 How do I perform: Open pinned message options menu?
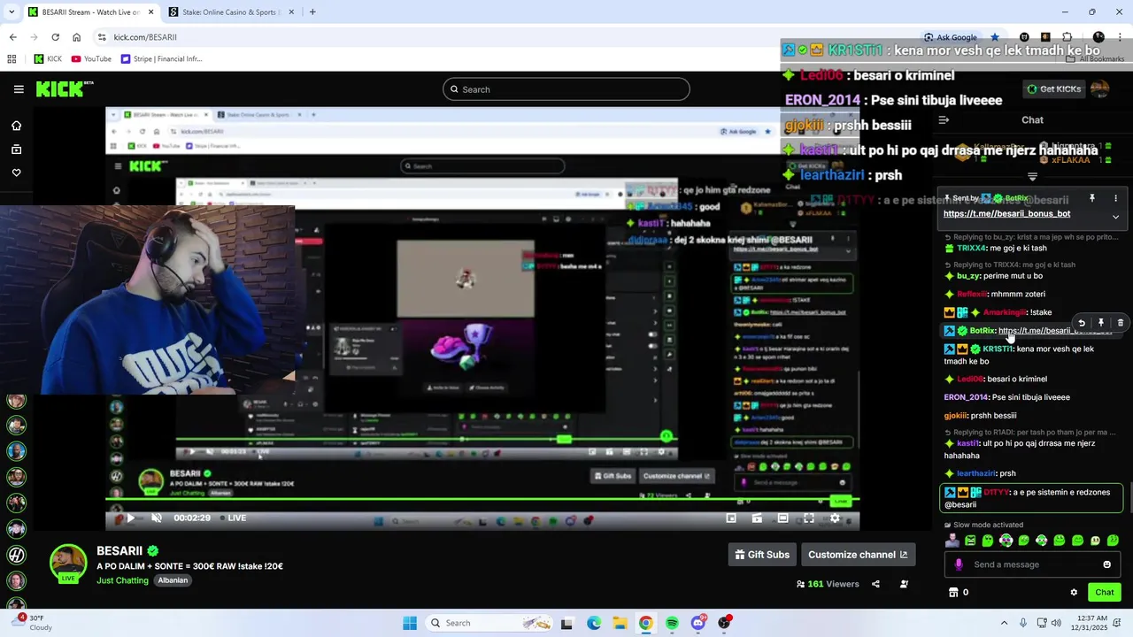click(1115, 198)
